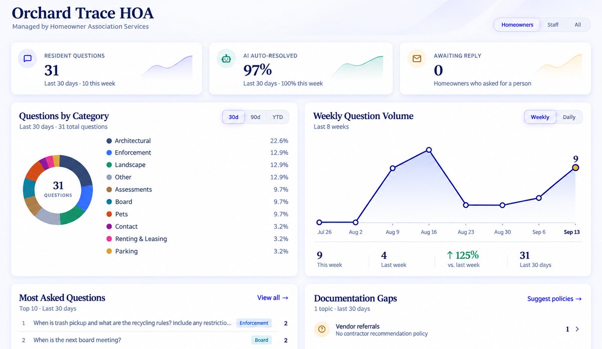Click the Other category label
The image size is (602, 349).
click(123, 177)
